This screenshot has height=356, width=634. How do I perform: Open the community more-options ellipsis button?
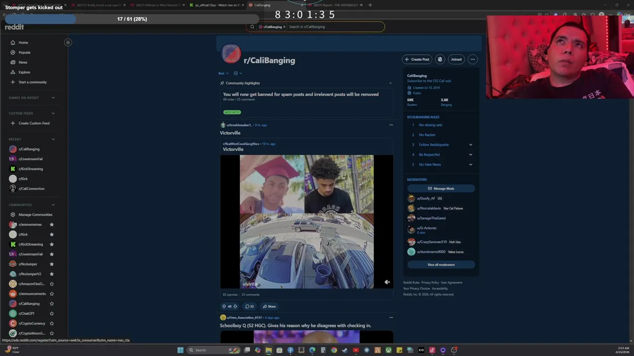tap(473, 59)
